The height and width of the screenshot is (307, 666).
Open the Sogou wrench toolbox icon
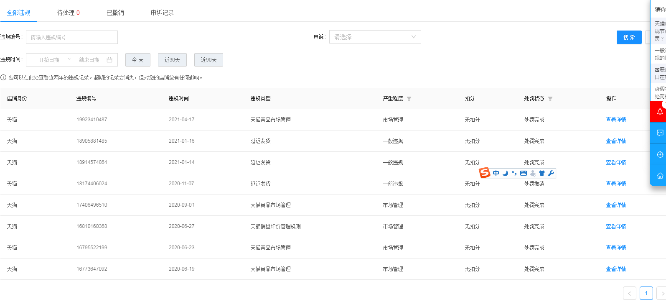pos(551,173)
